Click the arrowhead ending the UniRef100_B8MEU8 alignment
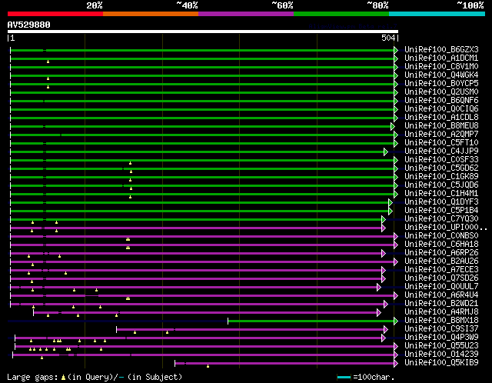 (x=392, y=126)
